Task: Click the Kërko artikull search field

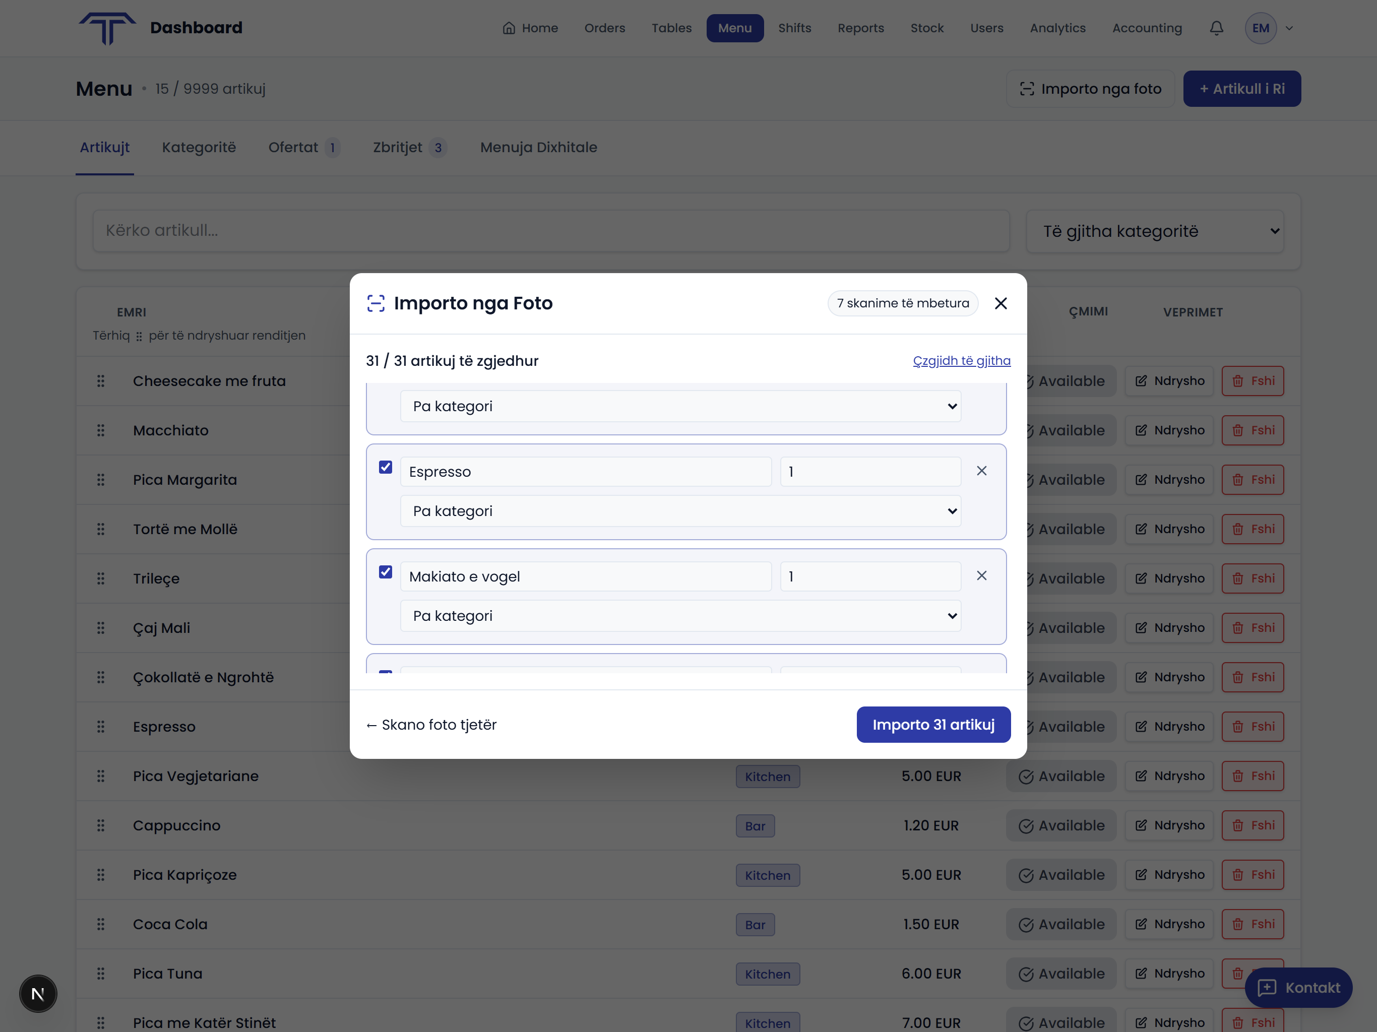Action: tap(550, 231)
